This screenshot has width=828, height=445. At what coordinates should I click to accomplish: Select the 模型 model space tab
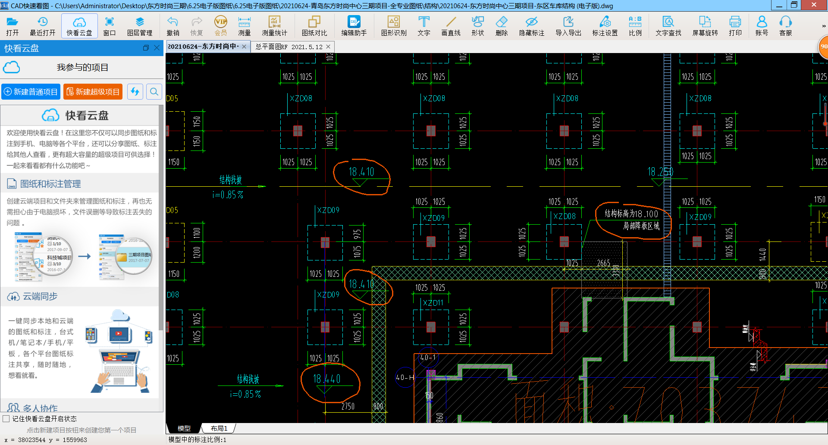point(184,428)
